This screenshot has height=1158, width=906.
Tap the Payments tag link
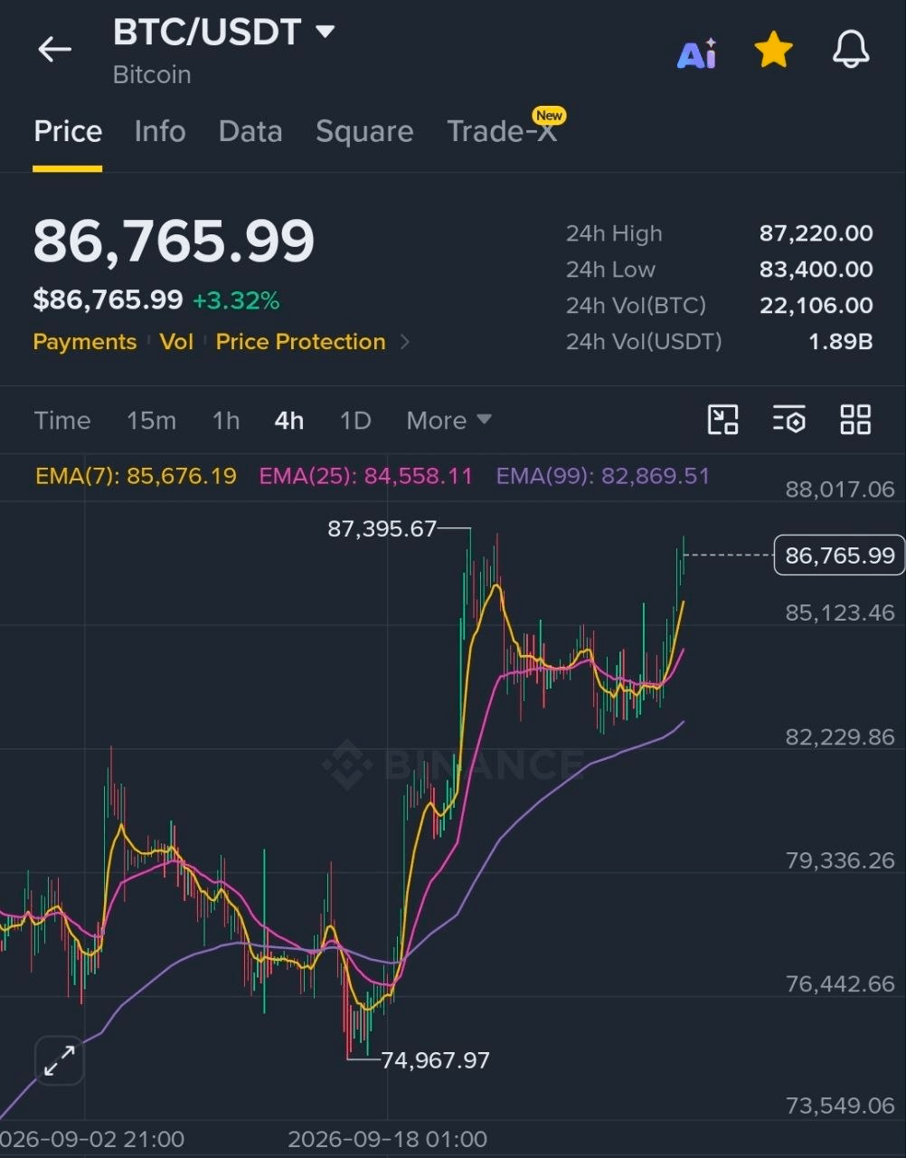click(x=85, y=342)
